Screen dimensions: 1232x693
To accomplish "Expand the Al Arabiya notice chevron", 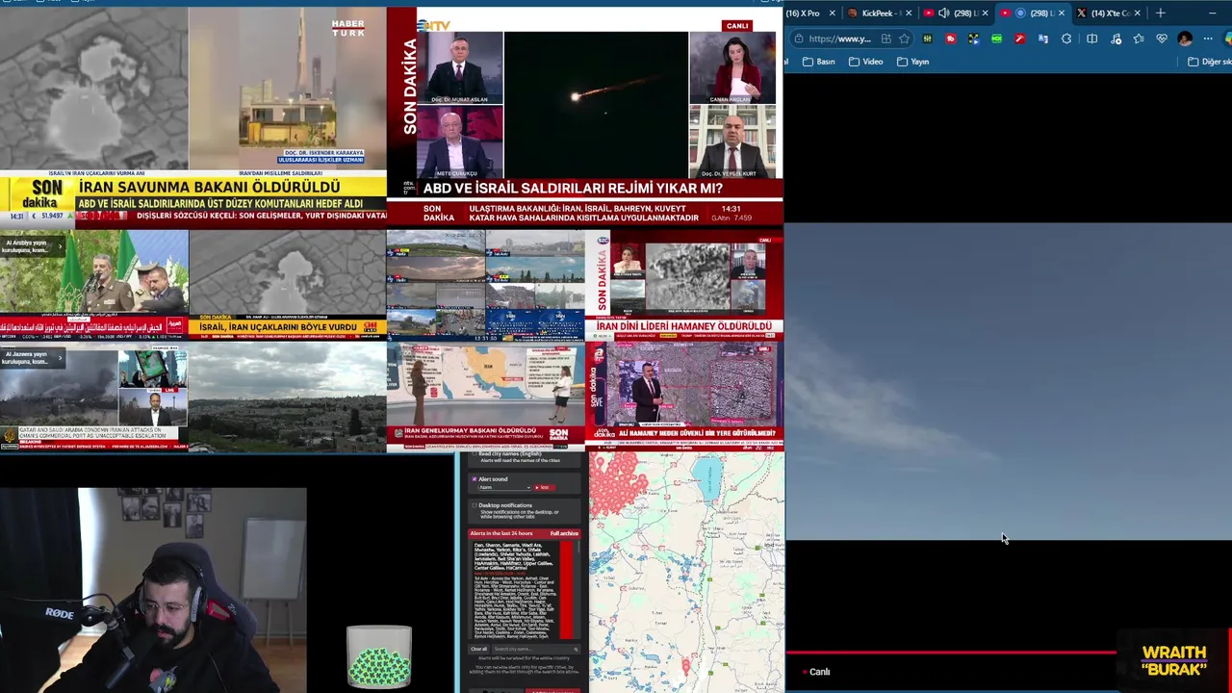I will [x=60, y=245].
